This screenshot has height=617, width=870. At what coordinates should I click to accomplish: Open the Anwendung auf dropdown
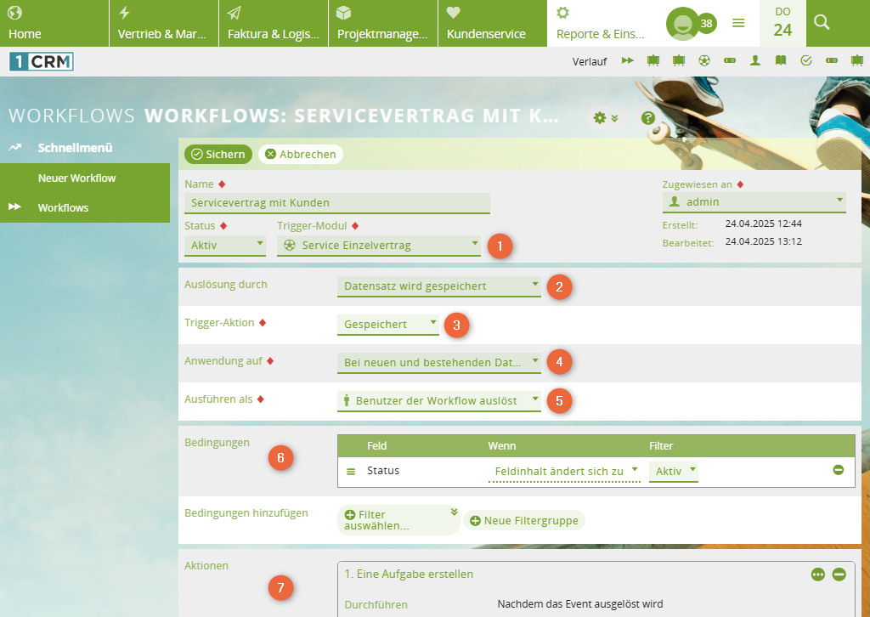tap(439, 363)
